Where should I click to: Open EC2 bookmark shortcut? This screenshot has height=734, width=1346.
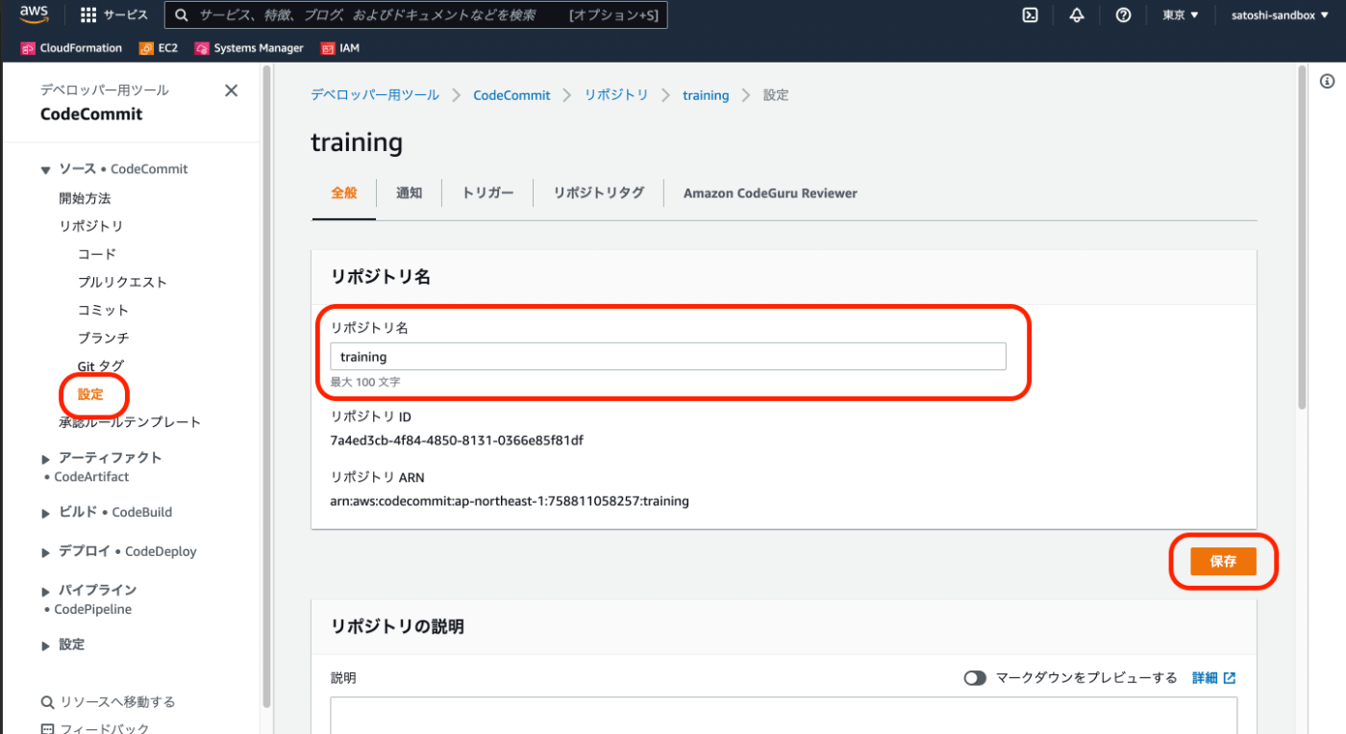pos(159,48)
